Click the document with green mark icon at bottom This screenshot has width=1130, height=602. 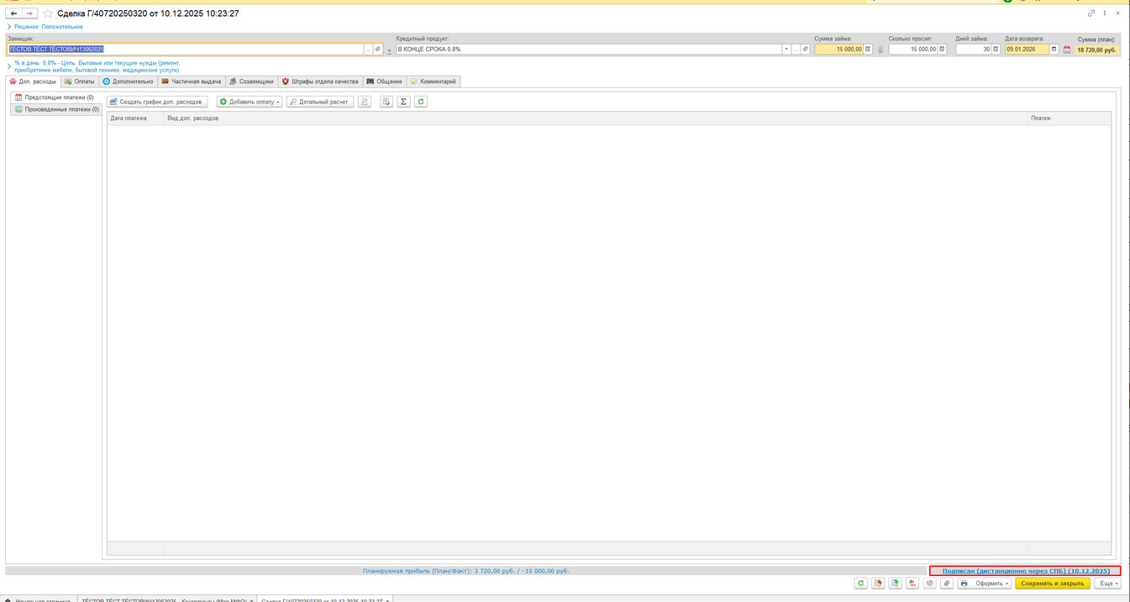click(896, 584)
